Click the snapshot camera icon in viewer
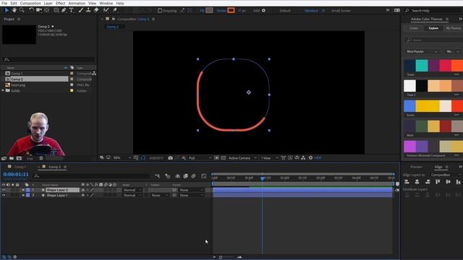This screenshot has width=463, height=260. point(171,158)
